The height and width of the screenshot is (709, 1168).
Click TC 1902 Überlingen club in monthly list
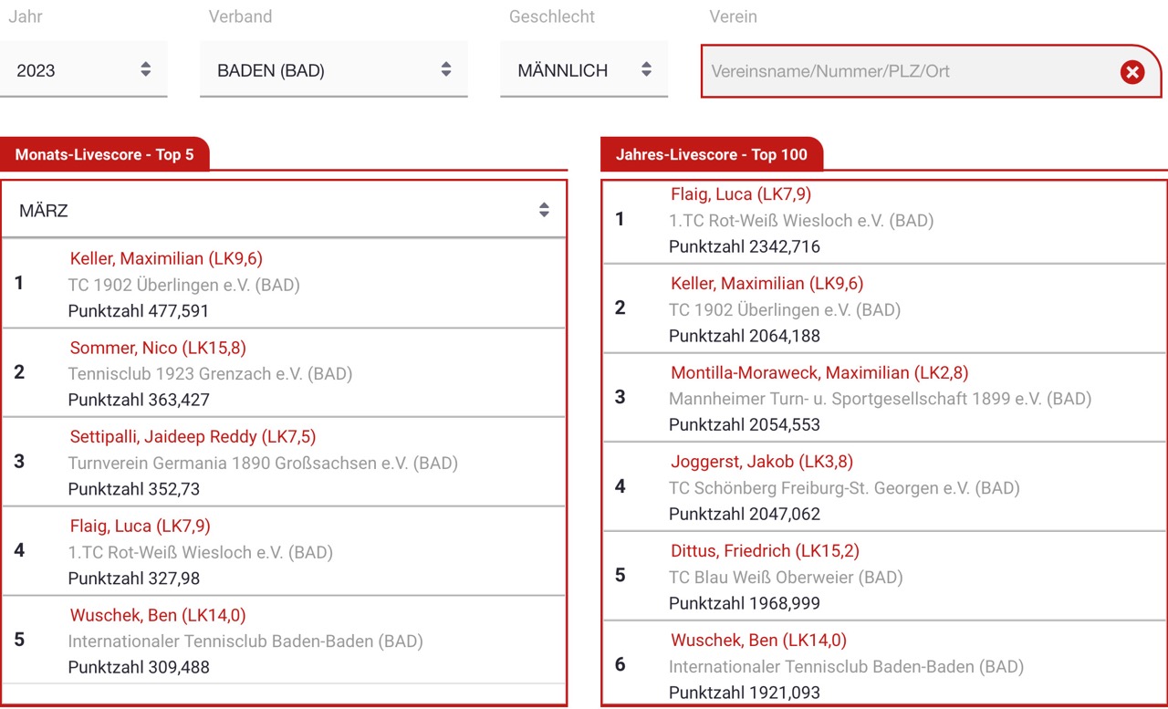[183, 285]
